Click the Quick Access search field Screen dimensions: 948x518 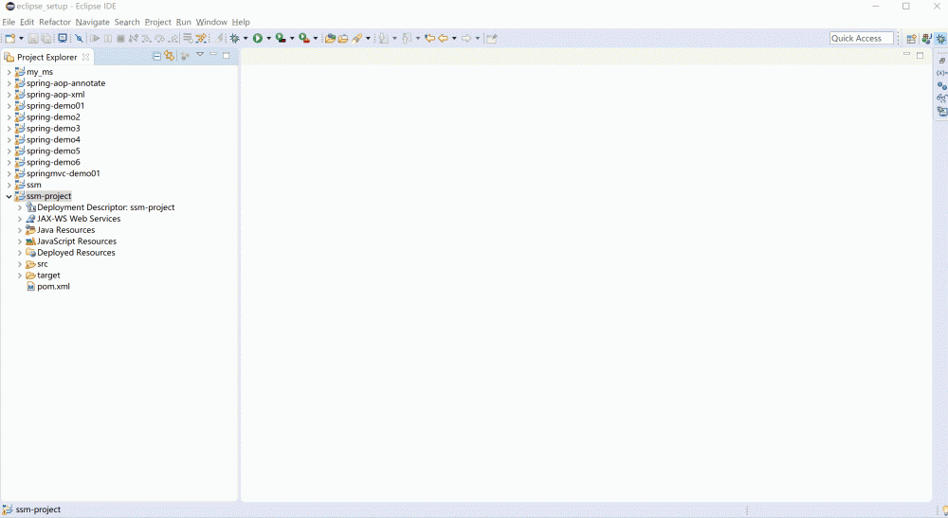point(861,38)
